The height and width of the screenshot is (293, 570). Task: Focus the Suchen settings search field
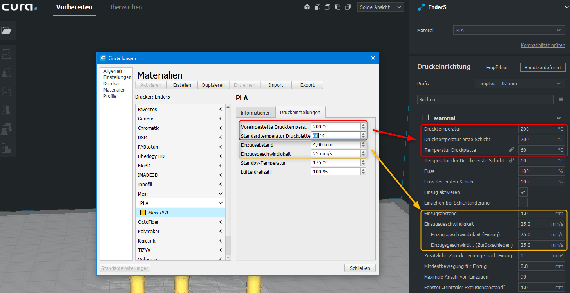pyautogui.click(x=485, y=99)
